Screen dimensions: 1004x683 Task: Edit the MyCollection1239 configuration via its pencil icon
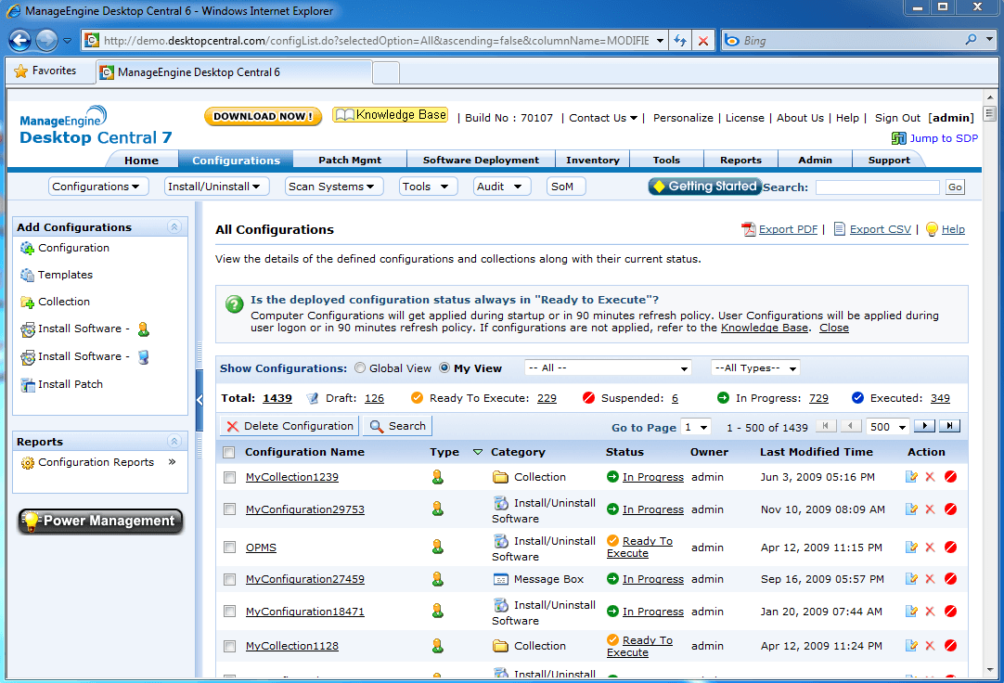[x=912, y=476]
